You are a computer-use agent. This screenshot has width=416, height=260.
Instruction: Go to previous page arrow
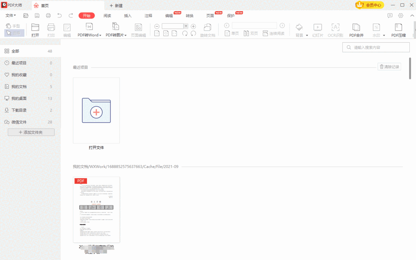[227, 26]
